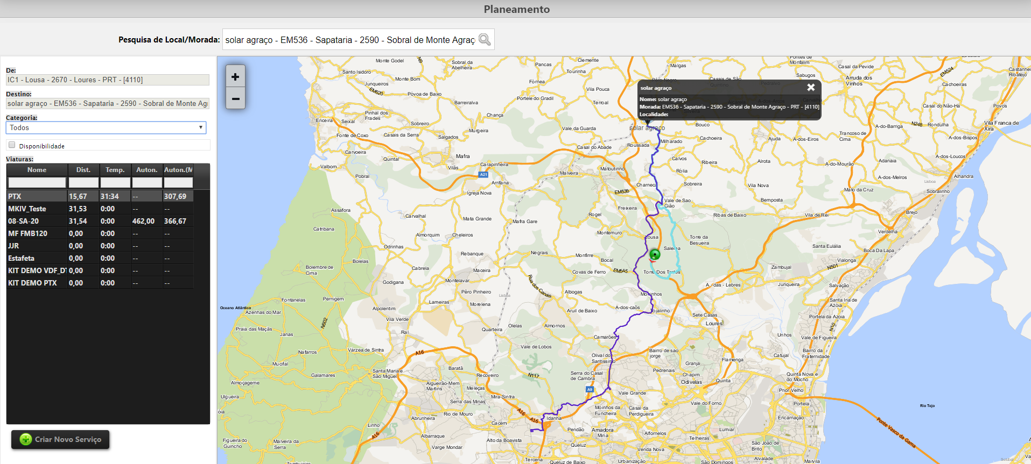Click the 31:34 time cell
Screen dimensions: 1031x464
tap(115, 196)
